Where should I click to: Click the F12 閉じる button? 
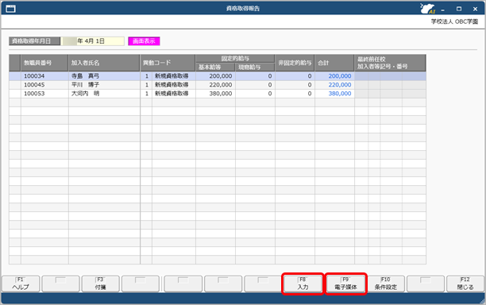[465, 284]
